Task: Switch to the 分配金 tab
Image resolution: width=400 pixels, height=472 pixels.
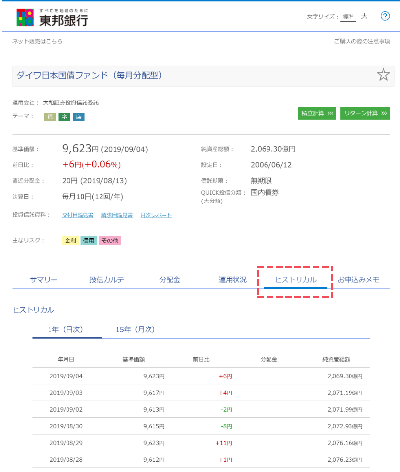Action: pos(169,280)
